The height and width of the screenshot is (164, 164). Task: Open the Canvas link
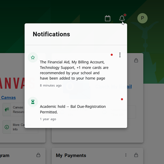pos(8,98)
